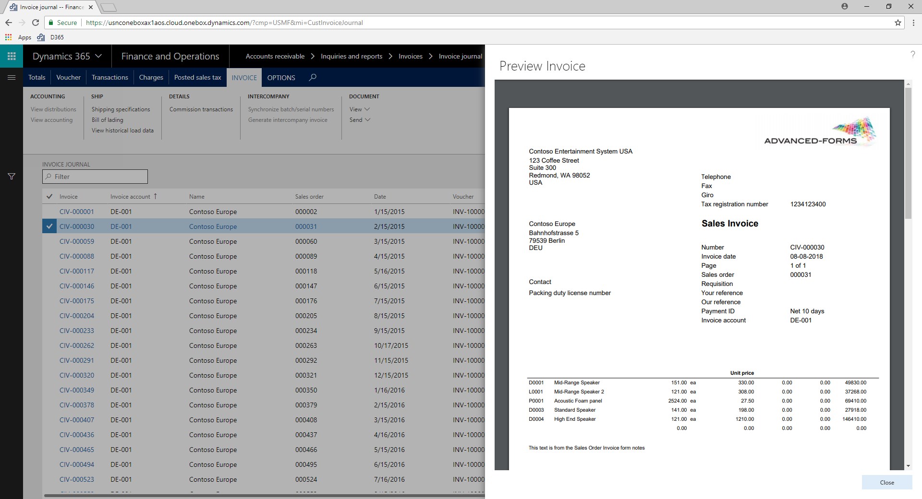
Task: Open invoice link CIV-000059
Action: pyautogui.click(x=77, y=241)
